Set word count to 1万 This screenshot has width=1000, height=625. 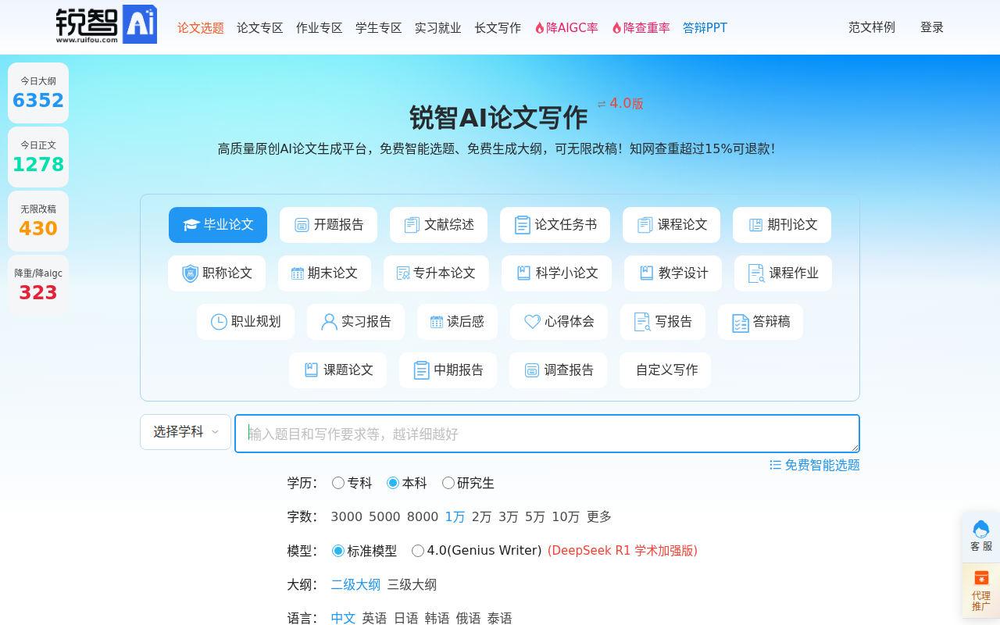[455, 517]
